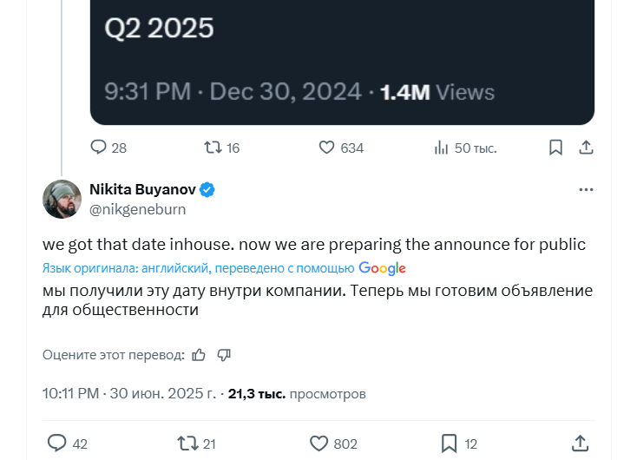Bookmark the upper quoted post
This screenshot has height=460, width=637.
[x=555, y=148]
